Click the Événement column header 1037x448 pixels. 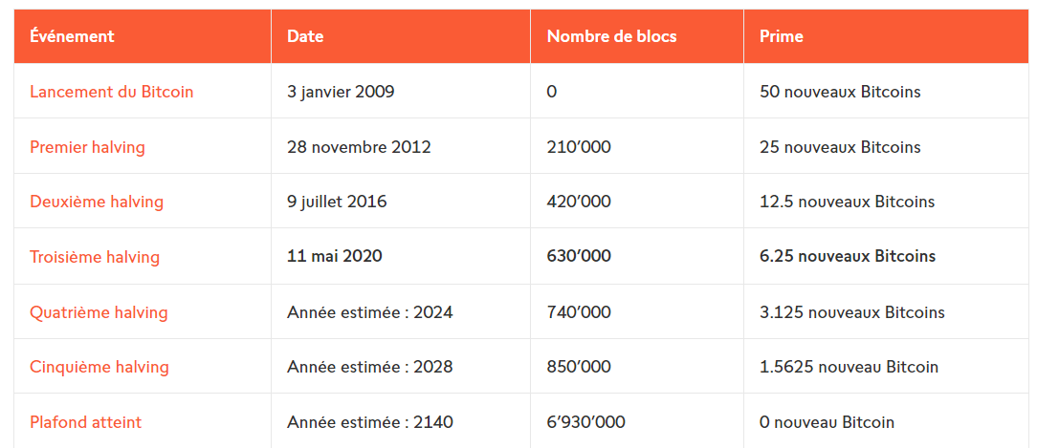72,36
